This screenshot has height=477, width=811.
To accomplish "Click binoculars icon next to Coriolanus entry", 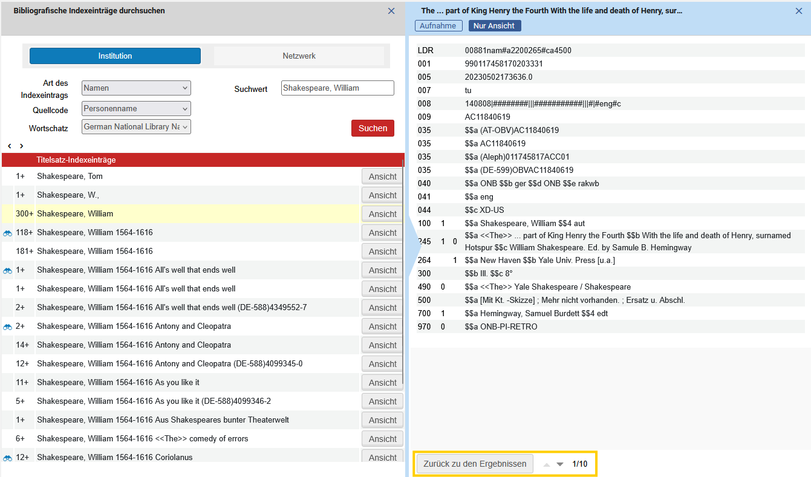I will 7,458.
